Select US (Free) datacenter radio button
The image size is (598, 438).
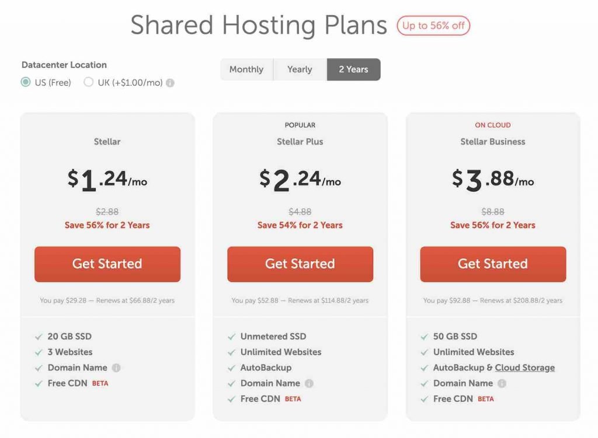click(26, 82)
